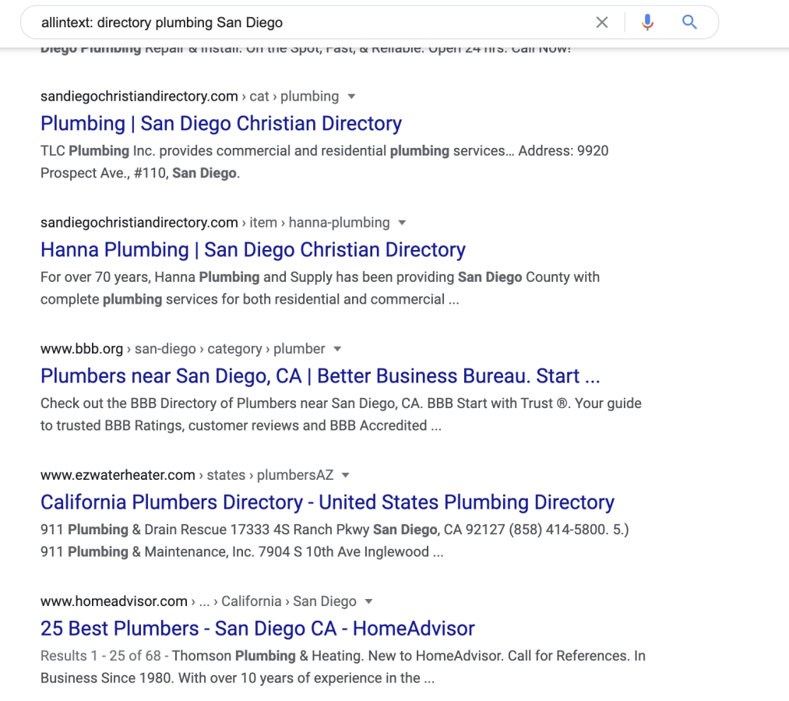The image size is (789, 701).
Task: Open Plumbing | San Diego Christian Directory result
Action: tap(221, 123)
